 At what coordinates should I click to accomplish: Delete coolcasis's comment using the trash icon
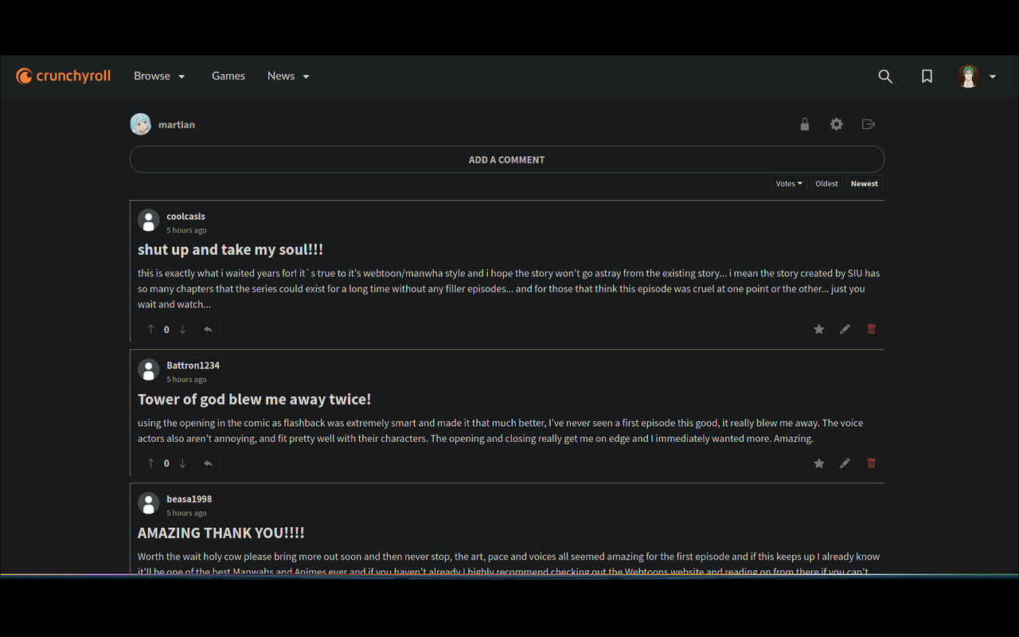pos(871,329)
